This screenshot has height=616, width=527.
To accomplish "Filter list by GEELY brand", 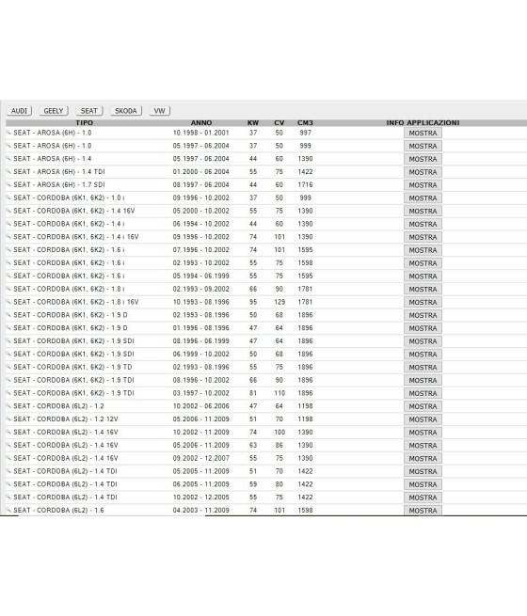I will pos(54,111).
